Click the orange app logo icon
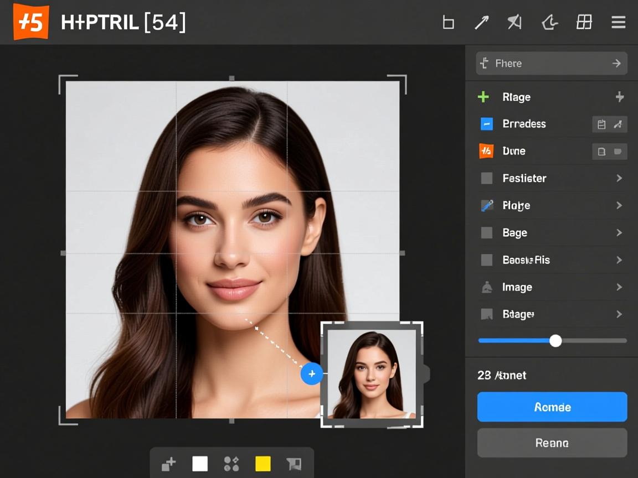Viewport: 638px width, 478px height. pos(31,22)
